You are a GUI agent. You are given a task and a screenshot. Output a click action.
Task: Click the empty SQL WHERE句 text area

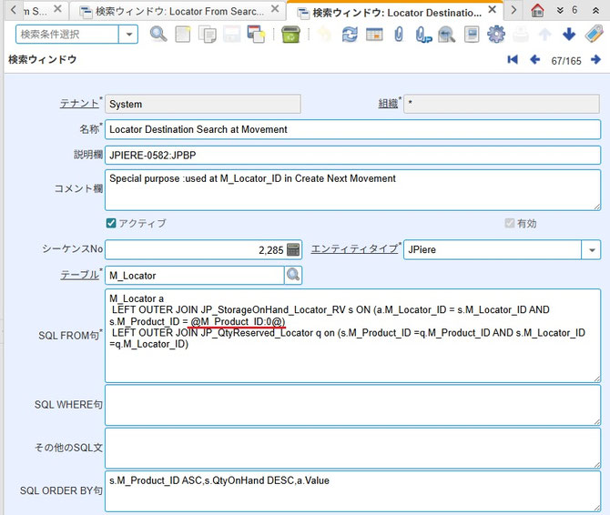tap(352, 405)
